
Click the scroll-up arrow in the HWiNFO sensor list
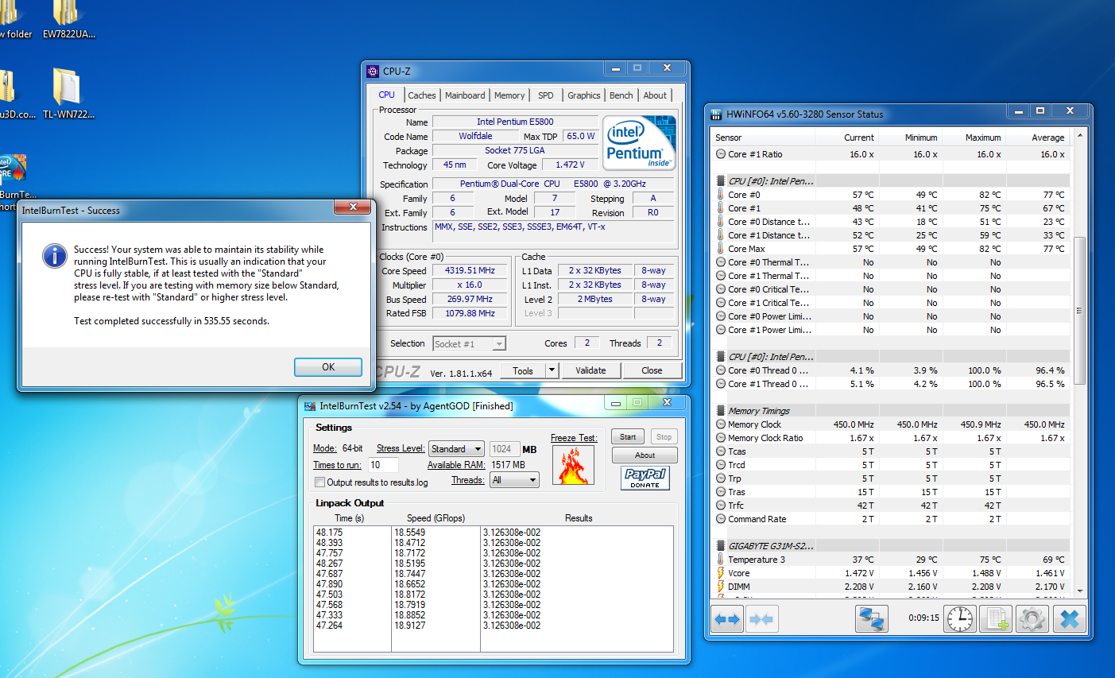point(1080,136)
